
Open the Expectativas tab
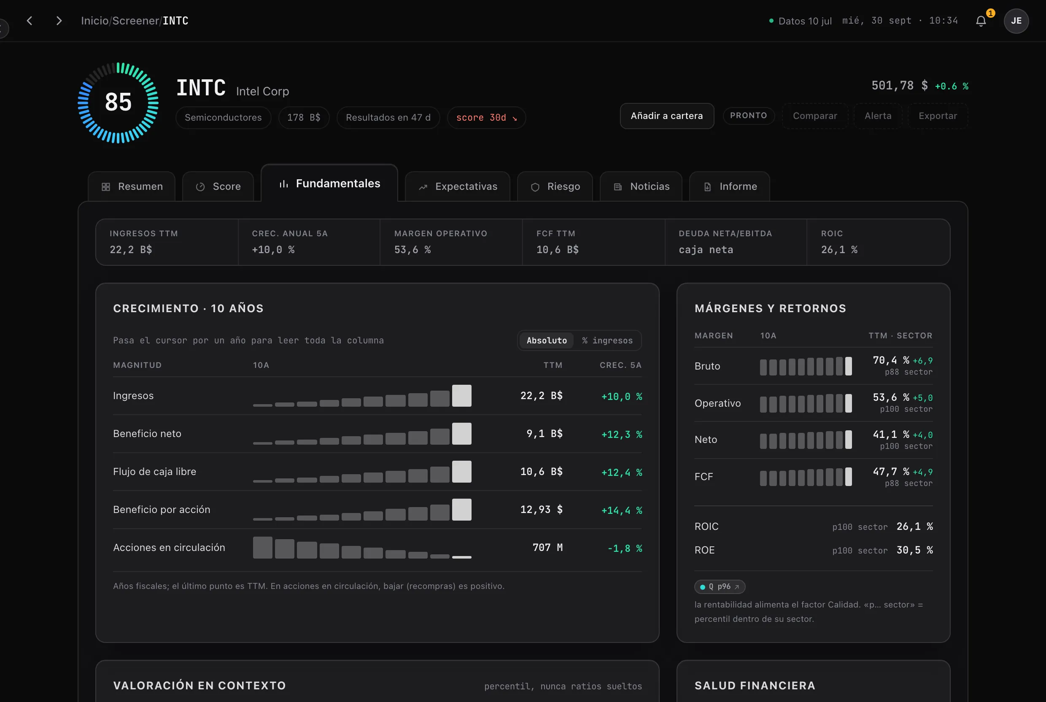point(458,186)
